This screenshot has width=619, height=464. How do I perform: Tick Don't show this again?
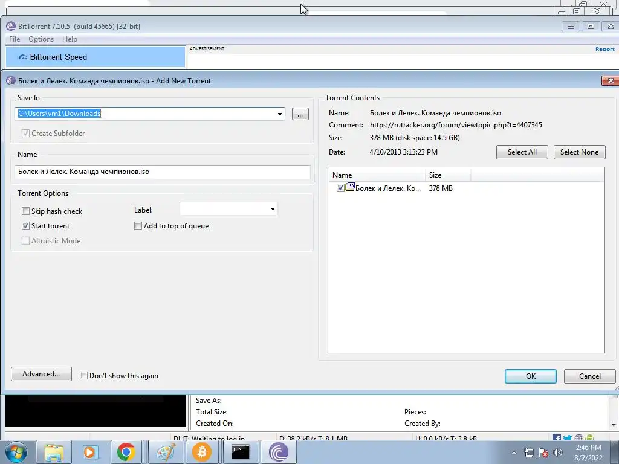83,376
